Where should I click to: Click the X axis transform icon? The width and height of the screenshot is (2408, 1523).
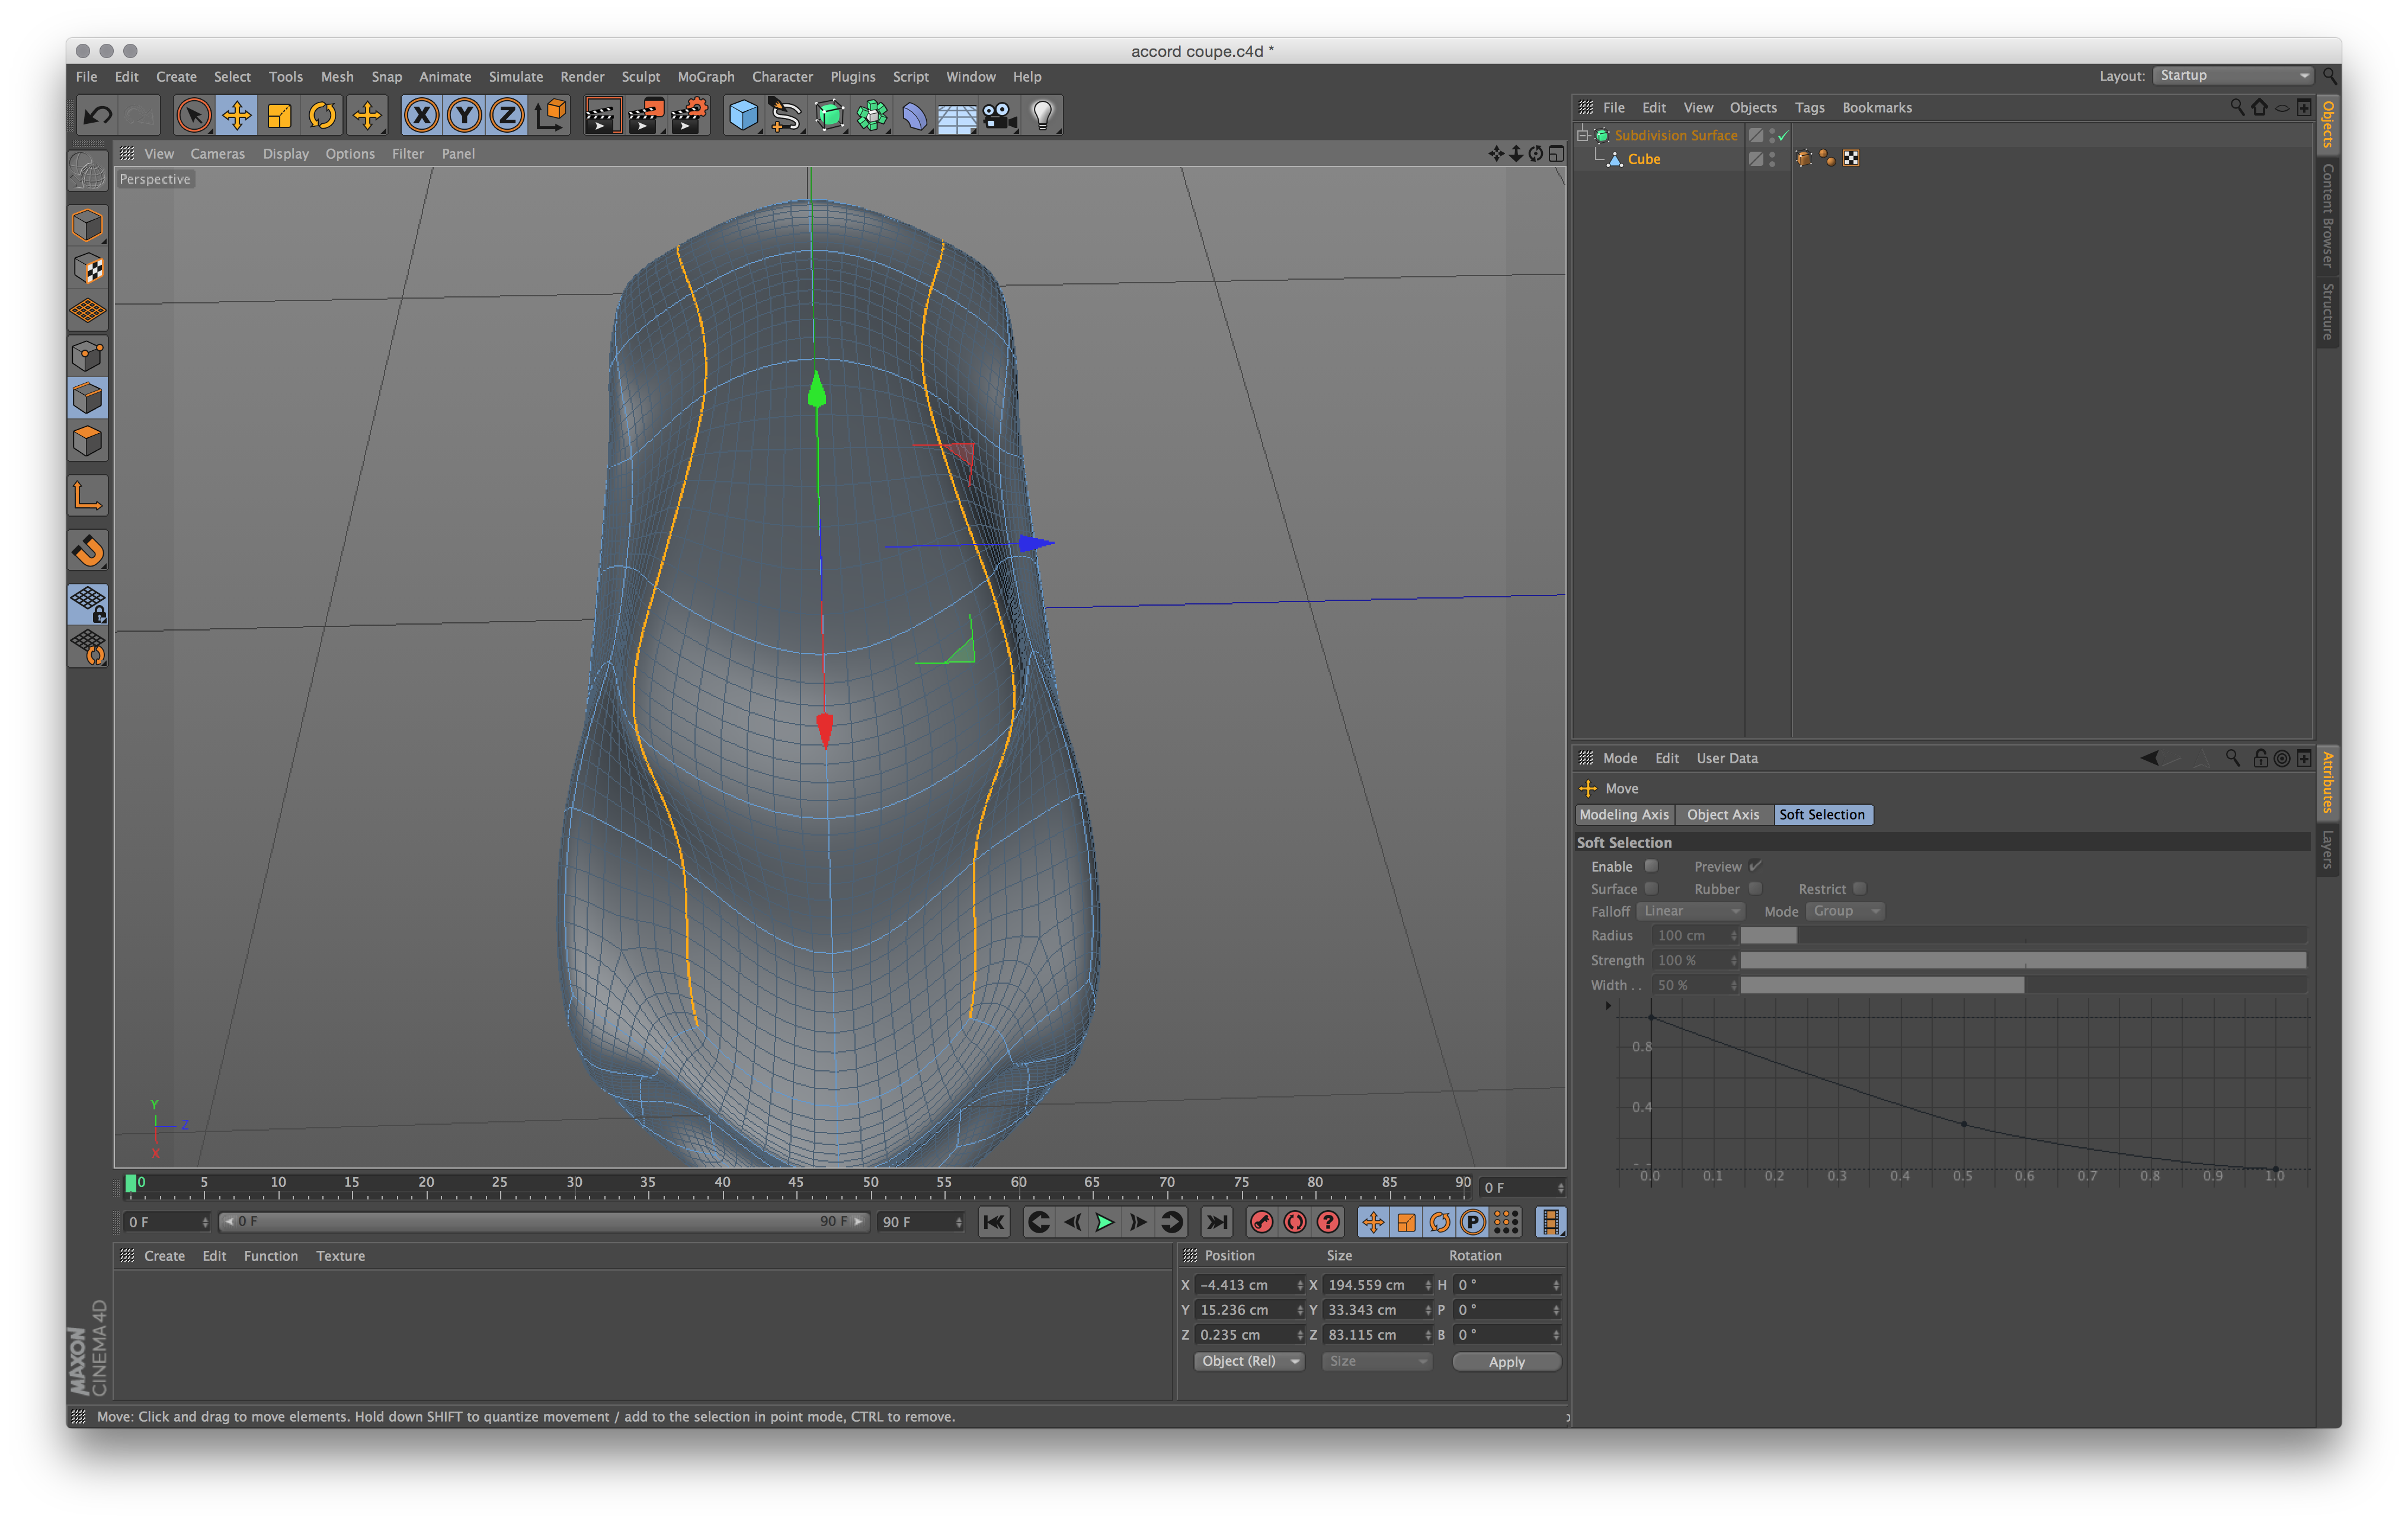point(421,114)
